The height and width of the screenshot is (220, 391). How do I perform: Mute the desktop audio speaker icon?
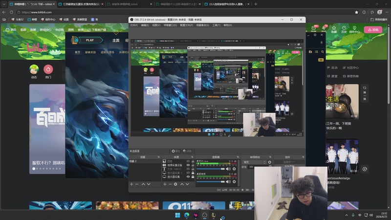pos(228,181)
